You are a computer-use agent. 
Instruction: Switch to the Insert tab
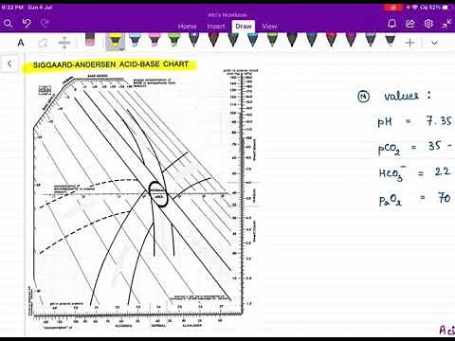coord(216,27)
